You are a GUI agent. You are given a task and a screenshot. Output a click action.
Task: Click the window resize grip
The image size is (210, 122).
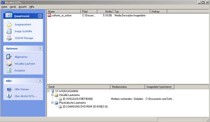(x=208, y=120)
